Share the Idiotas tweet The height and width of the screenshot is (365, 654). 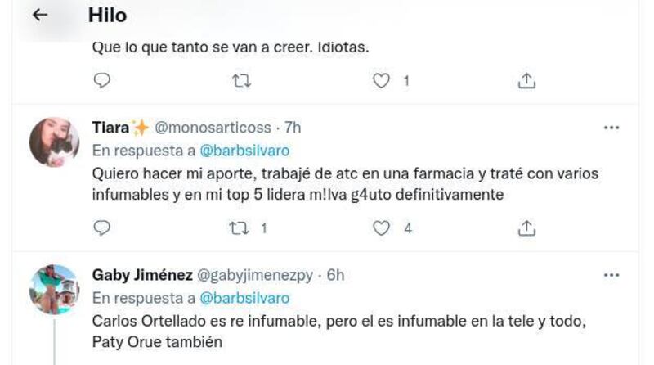pyautogui.click(x=527, y=80)
